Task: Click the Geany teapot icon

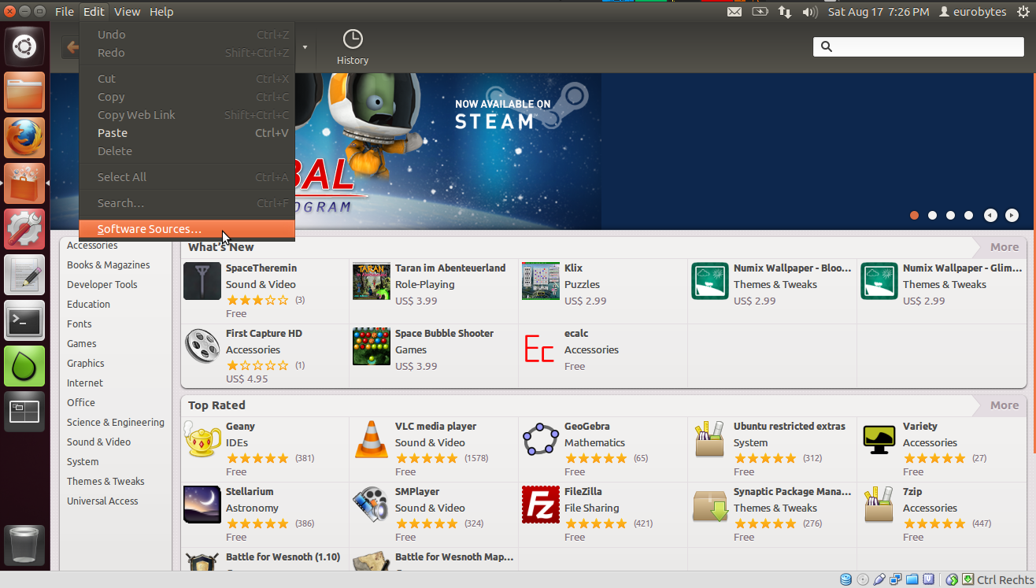Action: tap(202, 440)
